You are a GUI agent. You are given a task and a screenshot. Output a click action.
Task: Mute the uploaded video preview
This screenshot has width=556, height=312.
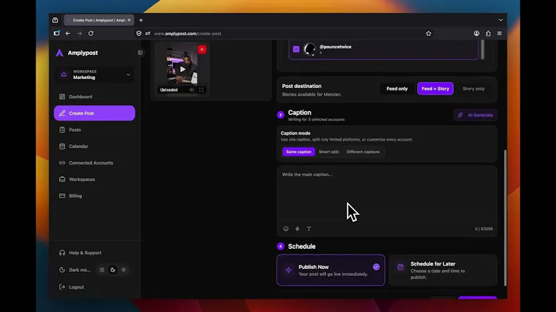tap(192, 90)
